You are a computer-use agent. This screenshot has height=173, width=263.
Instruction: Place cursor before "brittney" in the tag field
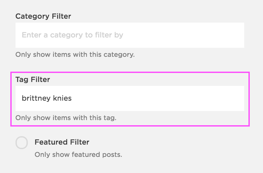[22, 98]
